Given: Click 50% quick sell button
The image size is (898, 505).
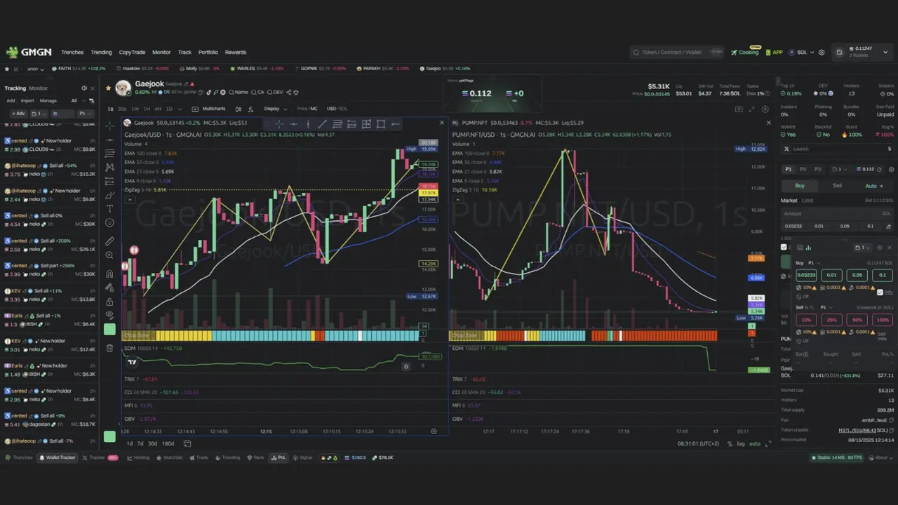Looking at the screenshot, I should (857, 320).
